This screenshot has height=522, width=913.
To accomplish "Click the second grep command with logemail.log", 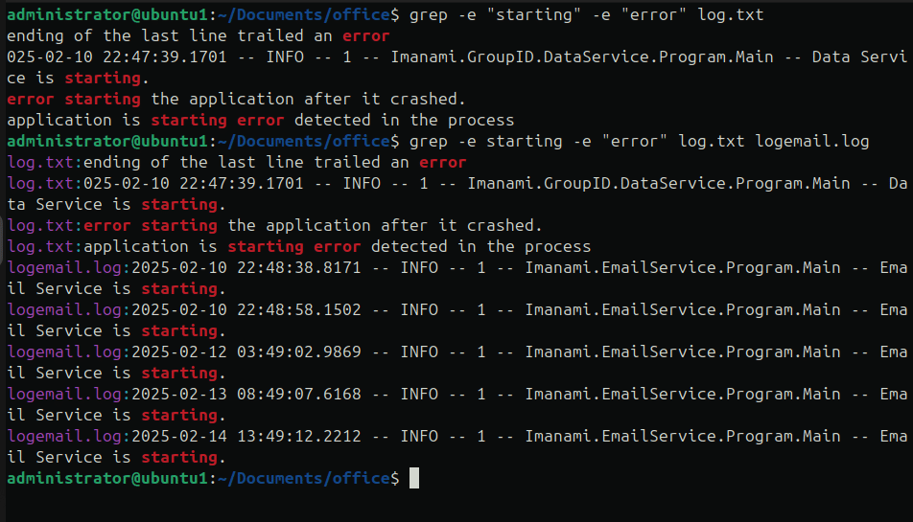I will click(639, 141).
